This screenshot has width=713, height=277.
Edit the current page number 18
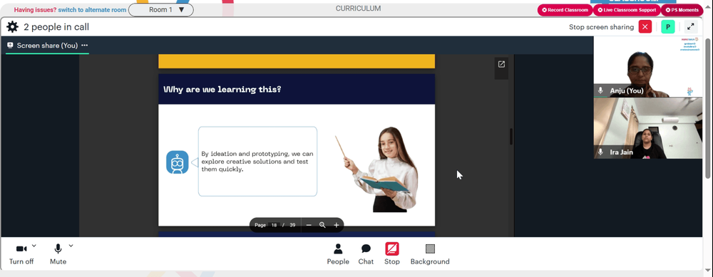274,225
